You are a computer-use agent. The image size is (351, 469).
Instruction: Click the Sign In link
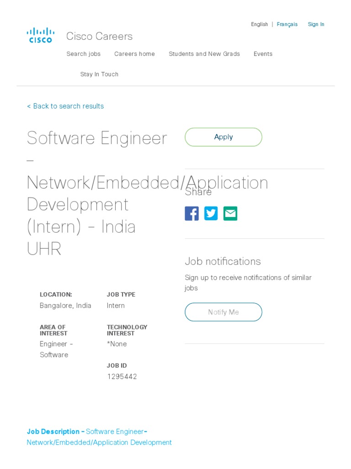(x=316, y=24)
